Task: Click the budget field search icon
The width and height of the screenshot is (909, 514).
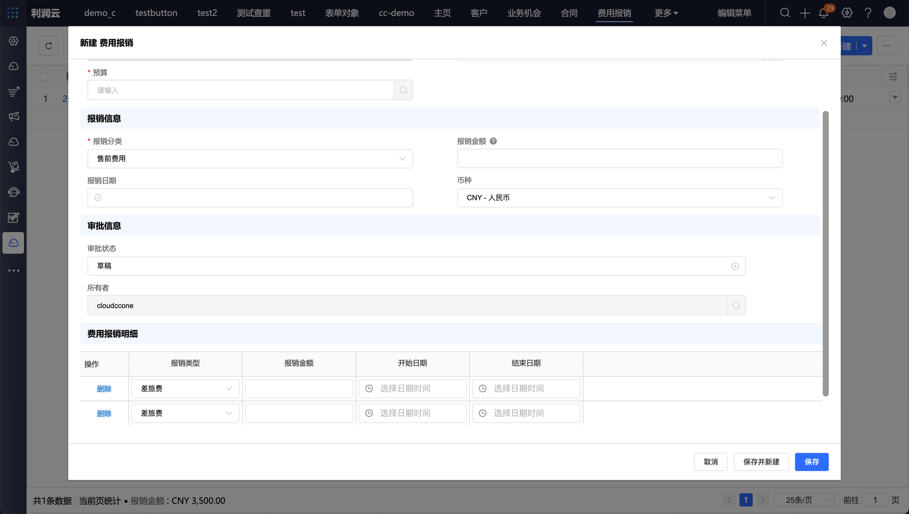Action: (403, 90)
